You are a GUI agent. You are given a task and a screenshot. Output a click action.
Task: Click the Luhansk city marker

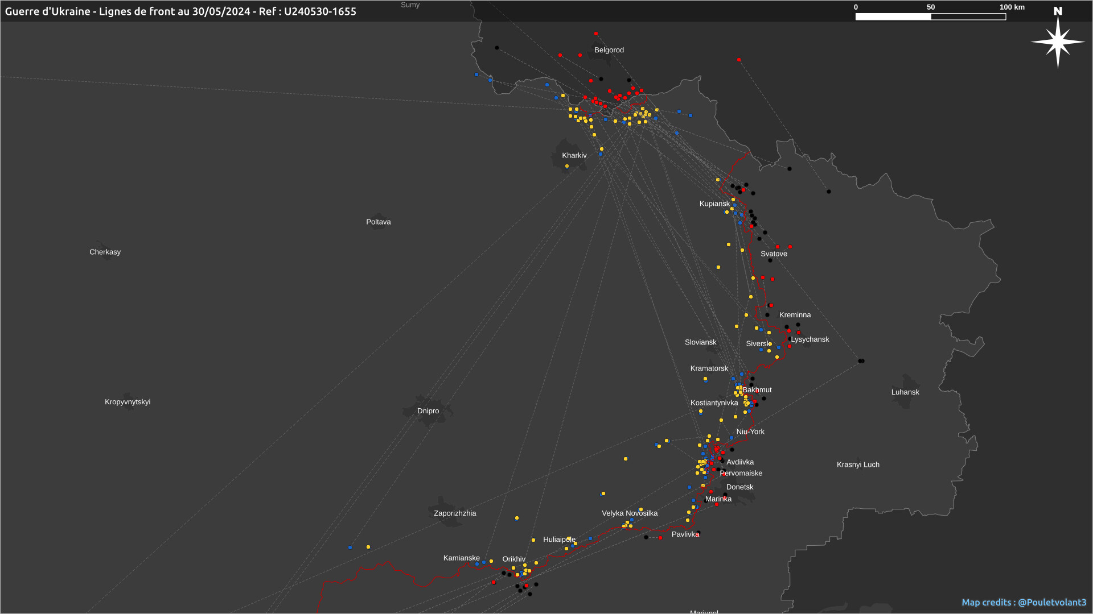tap(905, 392)
